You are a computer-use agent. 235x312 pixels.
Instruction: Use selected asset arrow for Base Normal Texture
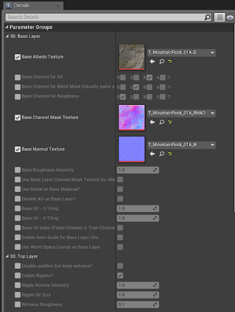pyautogui.click(x=152, y=154)
